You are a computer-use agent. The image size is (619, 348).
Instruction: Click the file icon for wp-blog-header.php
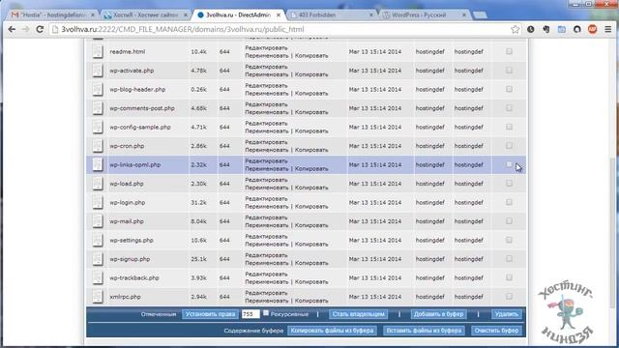[98, 90]
